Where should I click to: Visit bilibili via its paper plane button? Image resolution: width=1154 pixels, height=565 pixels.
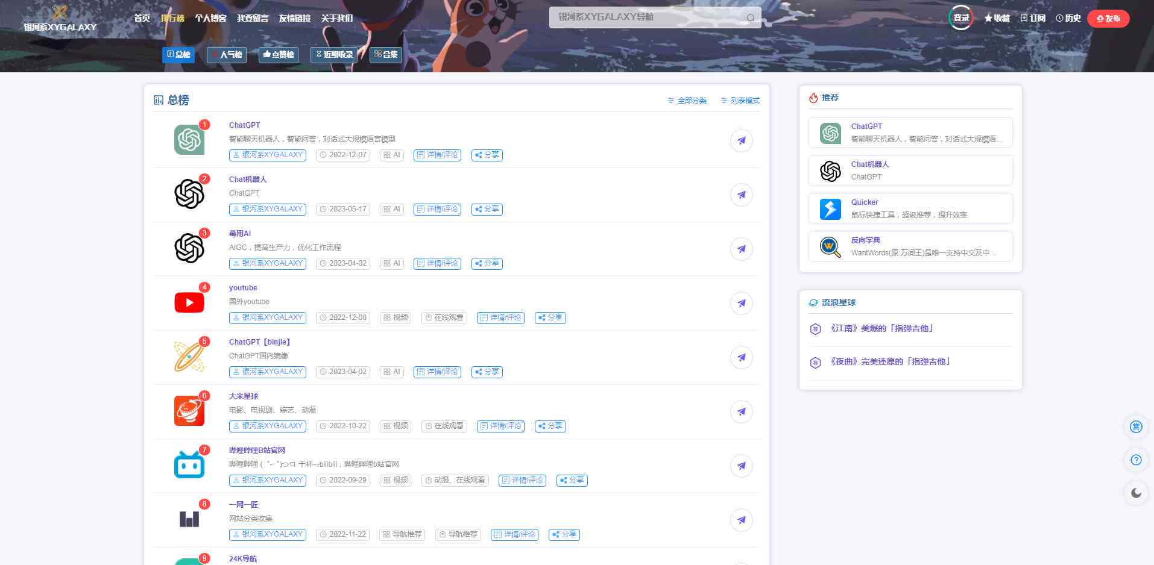tap(742, 466)
